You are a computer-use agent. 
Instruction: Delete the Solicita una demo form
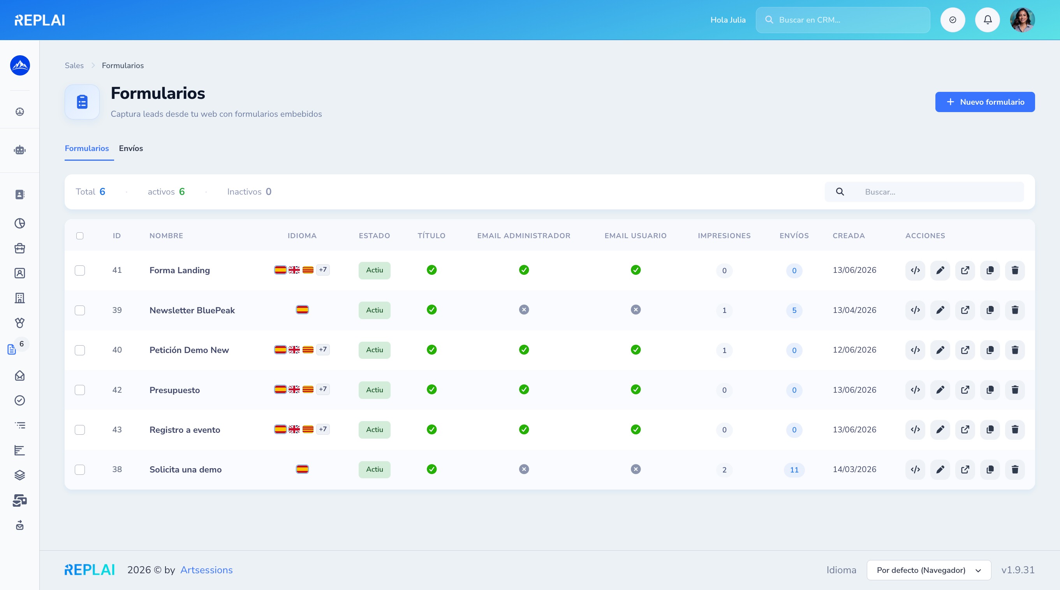tap(1015, 469)
